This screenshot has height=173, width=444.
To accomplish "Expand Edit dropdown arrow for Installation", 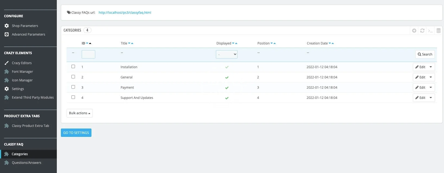I will coord(431,67).
